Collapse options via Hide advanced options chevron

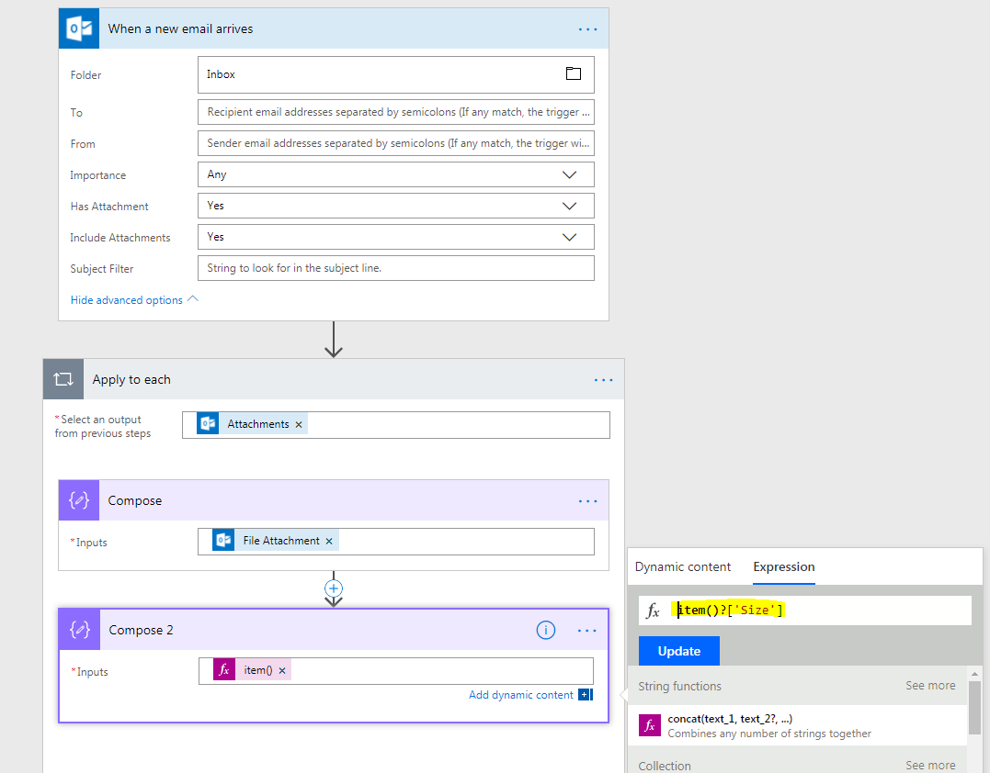click(x=191, y=298)
